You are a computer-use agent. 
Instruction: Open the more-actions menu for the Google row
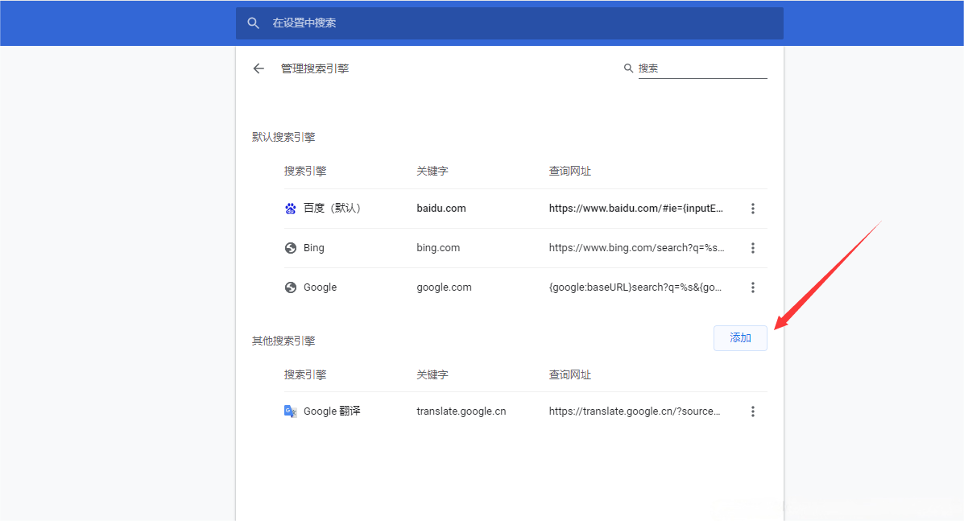tap(752, 287)
